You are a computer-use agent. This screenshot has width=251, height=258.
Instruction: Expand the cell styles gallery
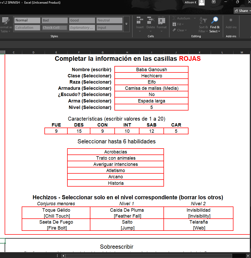click(126, 24)
